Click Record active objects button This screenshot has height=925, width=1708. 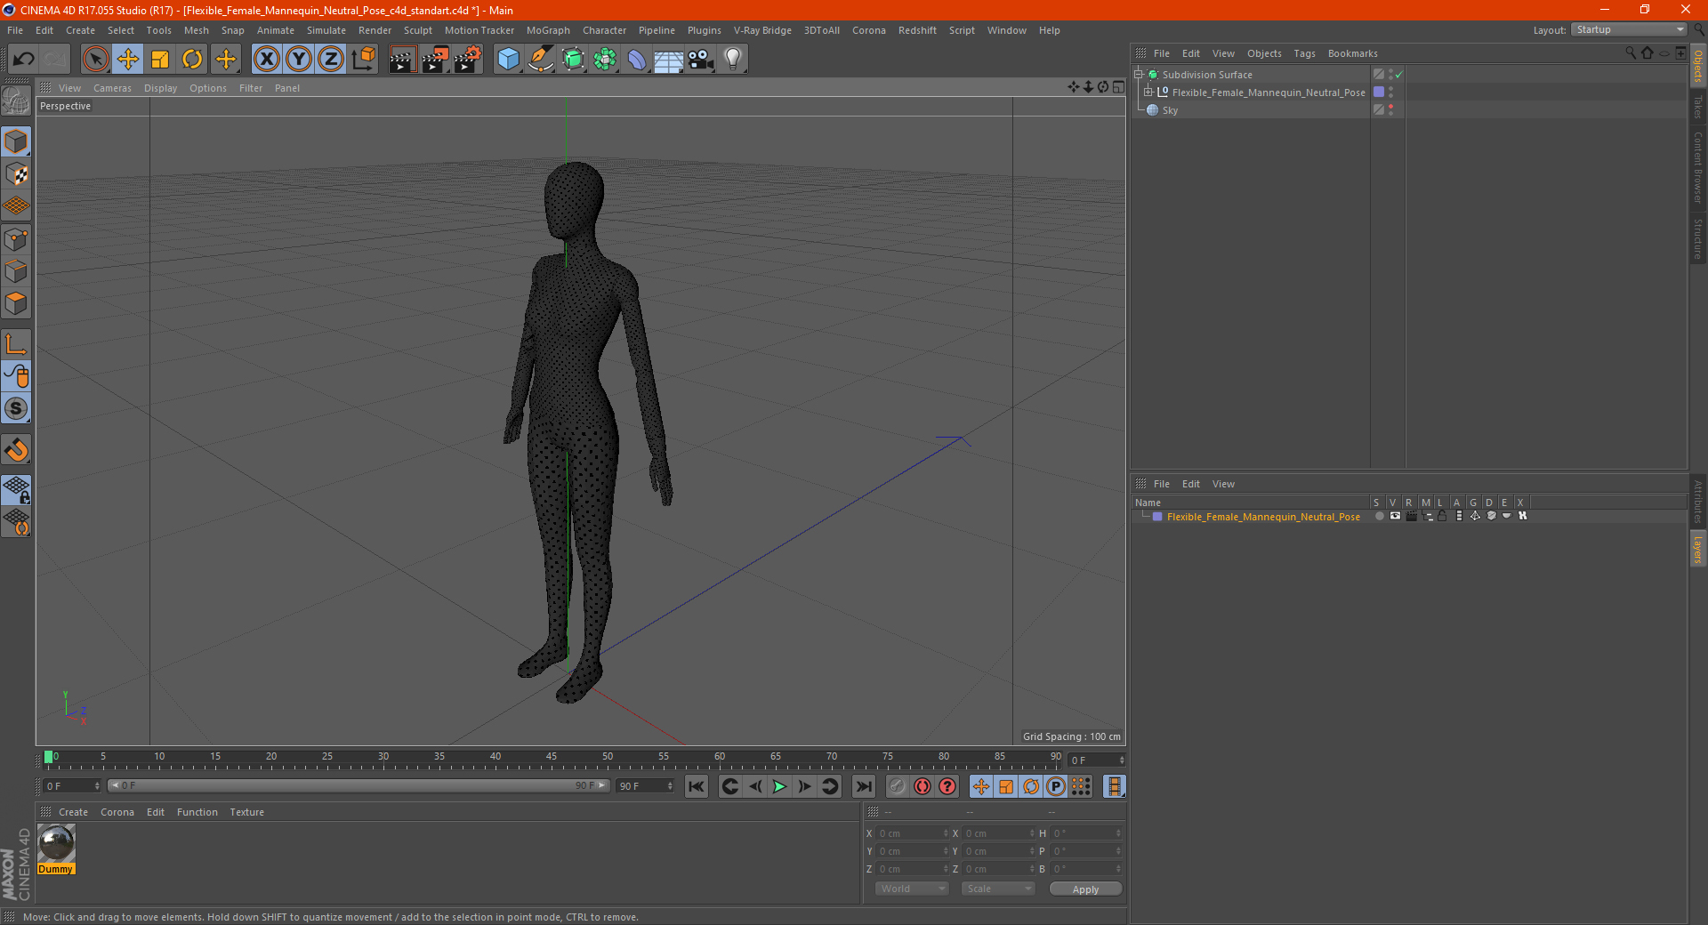tap(898, 786)
